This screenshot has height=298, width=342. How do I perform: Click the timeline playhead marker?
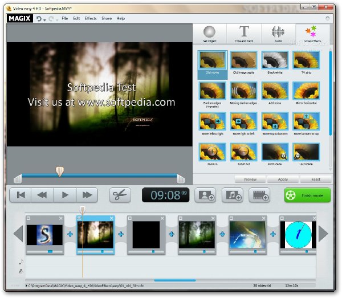tap(83, 210)
